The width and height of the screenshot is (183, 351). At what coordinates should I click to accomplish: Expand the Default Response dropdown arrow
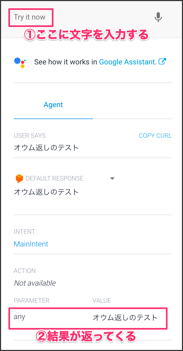[x=112, y=178]
